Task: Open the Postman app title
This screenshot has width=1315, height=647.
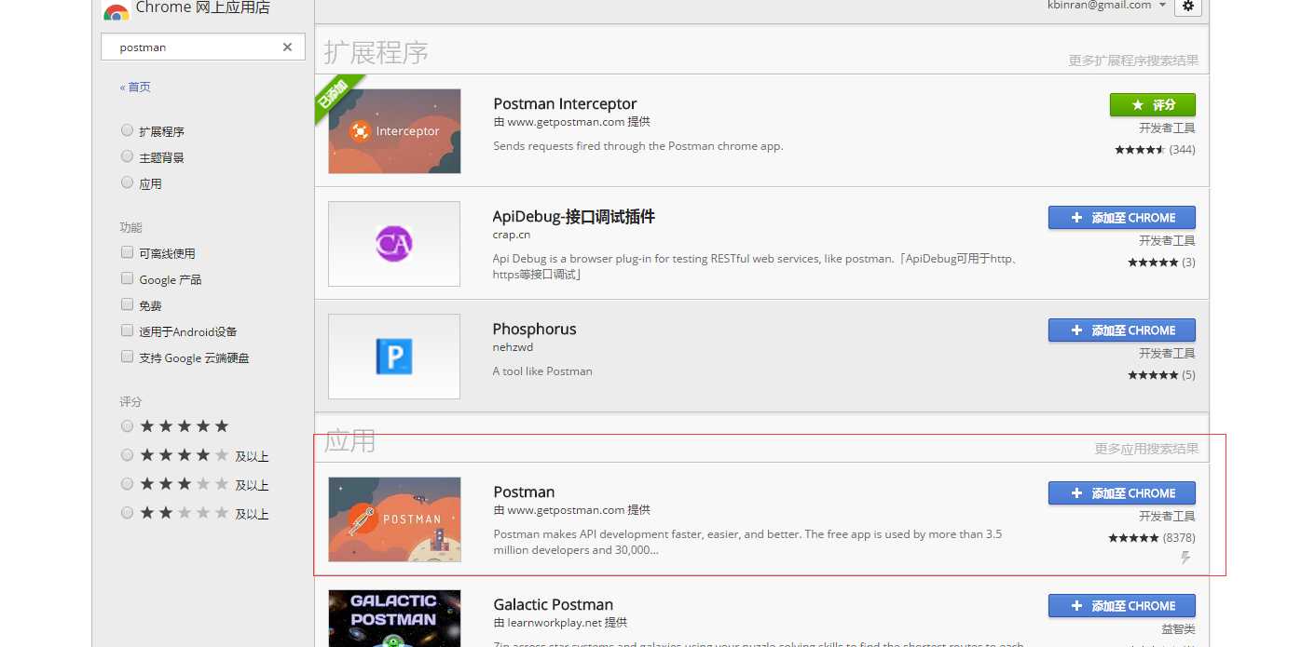Action: (x=524, y=492)
